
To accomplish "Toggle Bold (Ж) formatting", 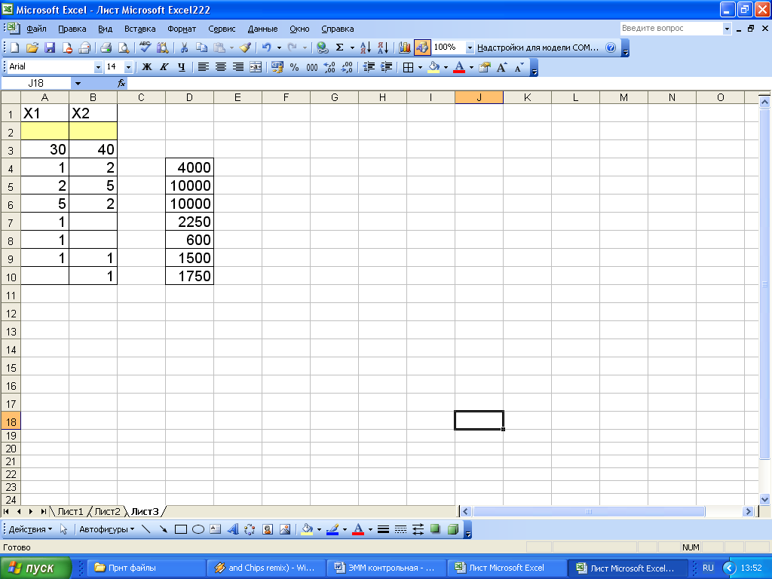I will click(147, 67).
